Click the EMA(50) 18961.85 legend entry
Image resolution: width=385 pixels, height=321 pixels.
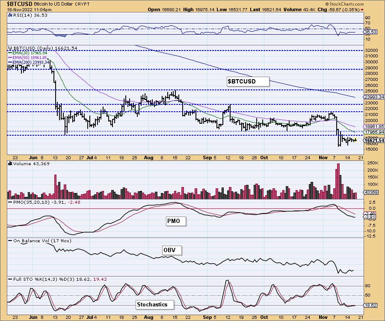point(28,58)
